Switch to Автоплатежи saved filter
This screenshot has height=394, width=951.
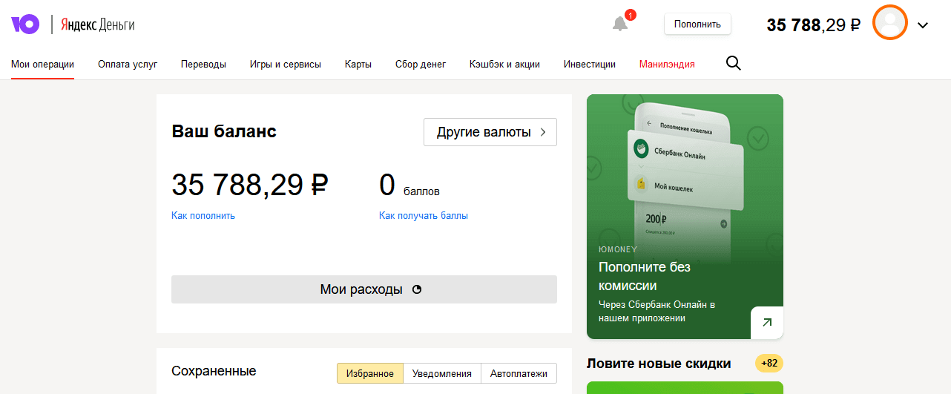[x=519, y=373]
